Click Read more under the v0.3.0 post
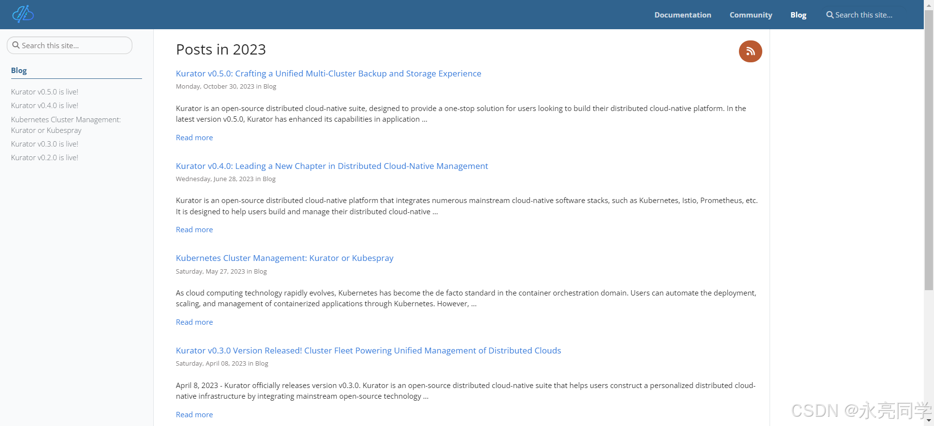 194,414
